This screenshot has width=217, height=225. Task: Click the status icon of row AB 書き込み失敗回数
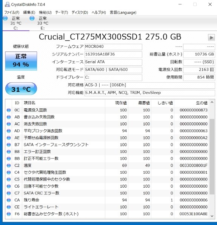click(x=9, y=117)
